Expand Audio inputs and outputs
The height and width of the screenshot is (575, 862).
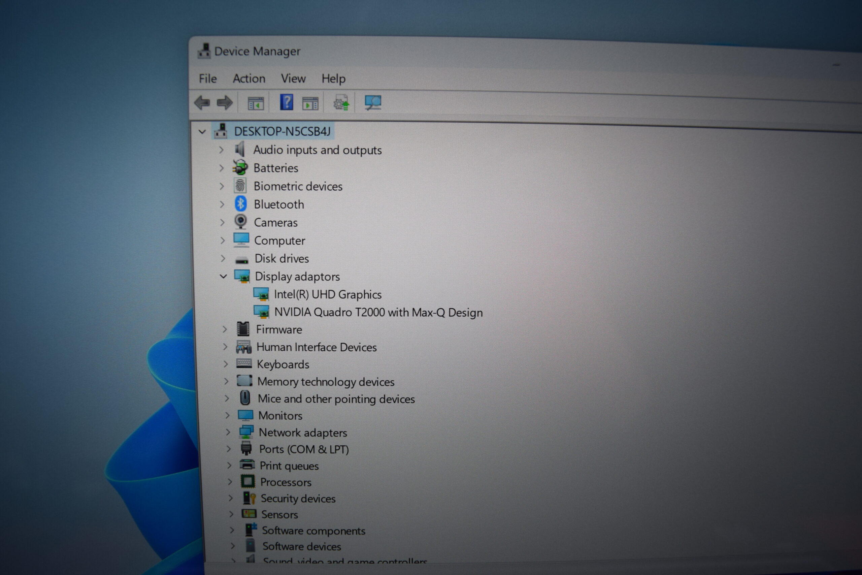221,150
